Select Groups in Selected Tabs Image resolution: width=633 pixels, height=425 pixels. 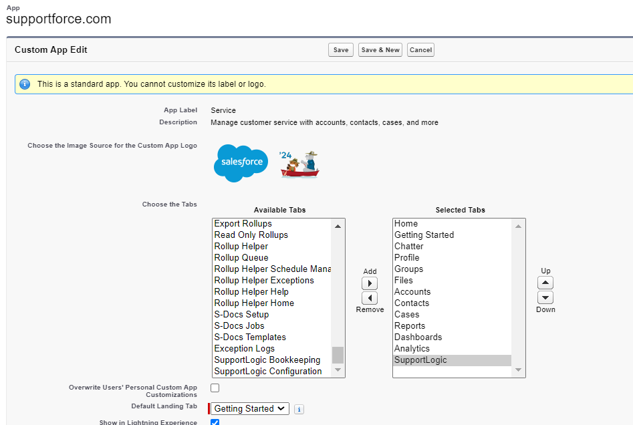tap(452, 269)
